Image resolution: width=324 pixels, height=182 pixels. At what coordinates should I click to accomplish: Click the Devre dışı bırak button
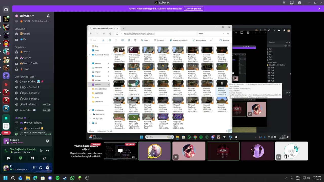193,9
